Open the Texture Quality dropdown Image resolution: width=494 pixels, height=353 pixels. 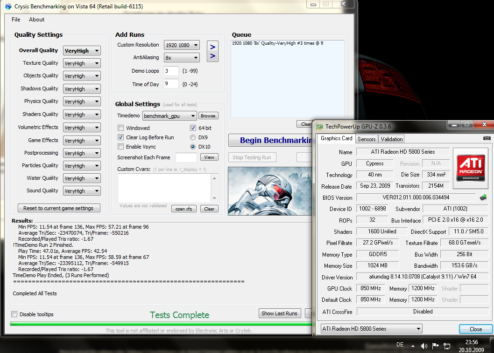pyautogui.click(x=82, y=63)
